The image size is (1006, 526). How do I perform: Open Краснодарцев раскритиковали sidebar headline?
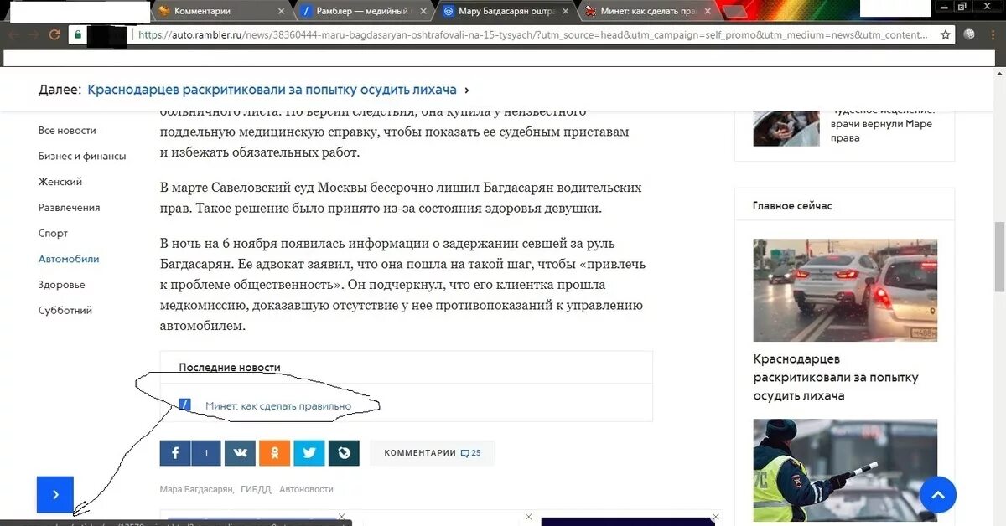point(836,376)
